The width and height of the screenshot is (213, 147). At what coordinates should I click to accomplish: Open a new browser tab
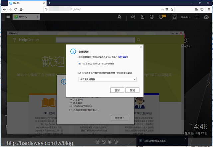(x=50, y=3)
